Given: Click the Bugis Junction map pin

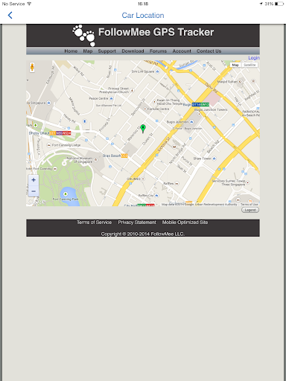Looking at the screenshot, I should (x=191, y=122).
